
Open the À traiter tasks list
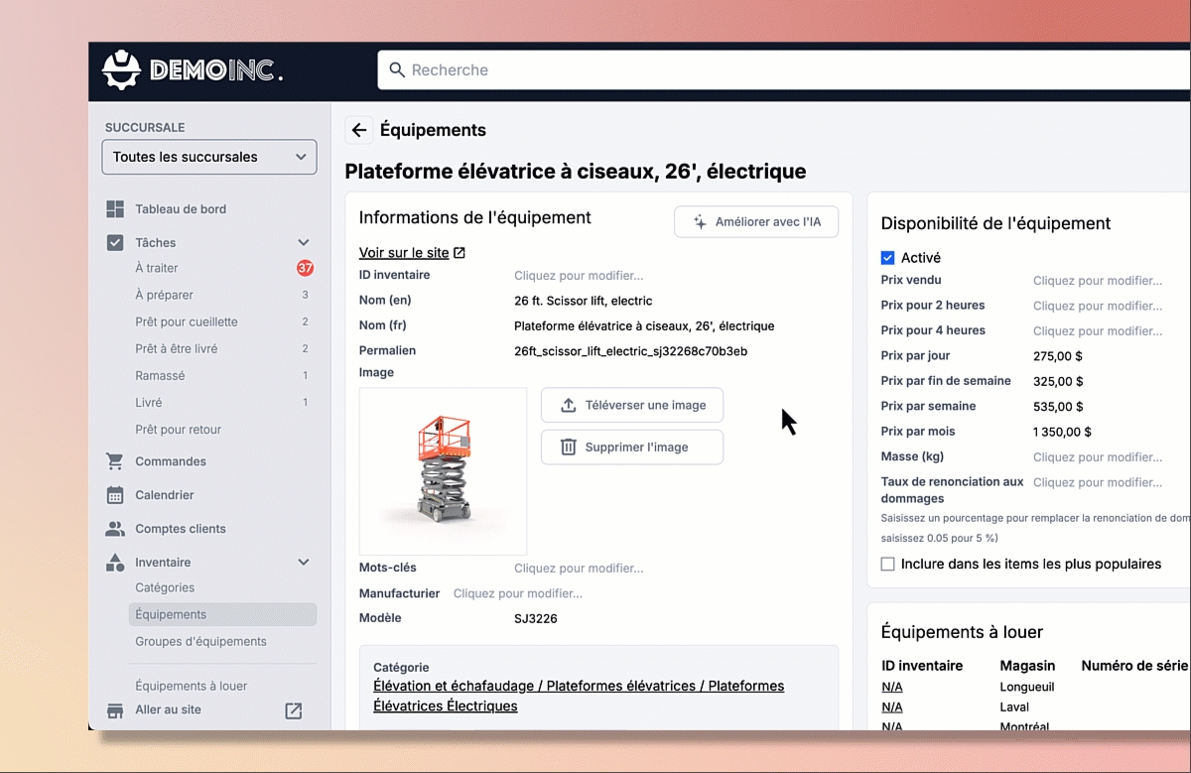157,268
